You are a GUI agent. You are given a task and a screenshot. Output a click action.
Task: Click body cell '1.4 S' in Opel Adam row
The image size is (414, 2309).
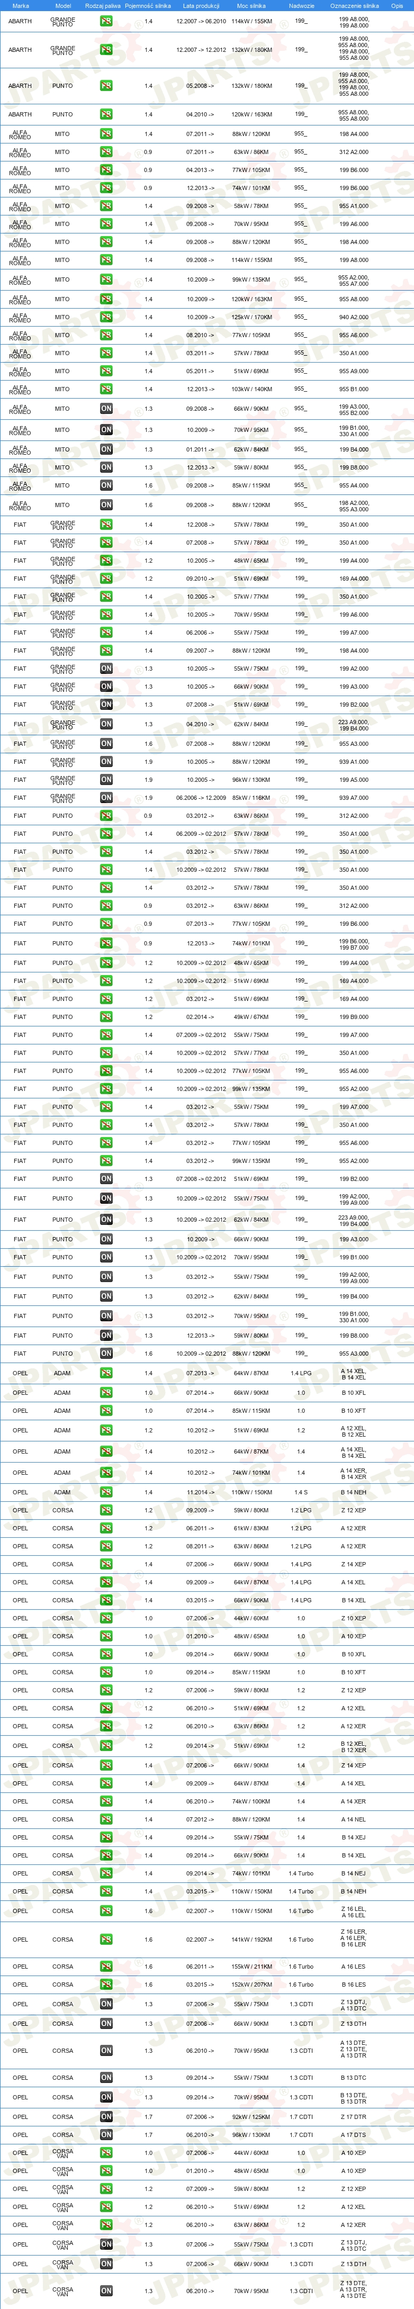301,1492
